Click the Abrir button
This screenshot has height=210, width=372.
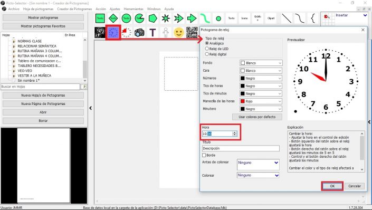coord(43,112)
